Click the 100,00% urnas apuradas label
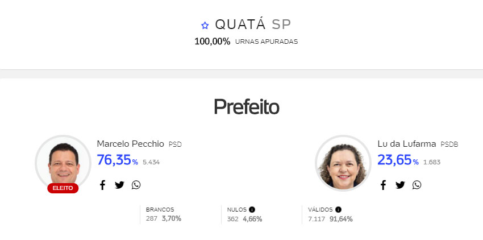This screenshot has width=483, height=240. (x=246, y=42)
